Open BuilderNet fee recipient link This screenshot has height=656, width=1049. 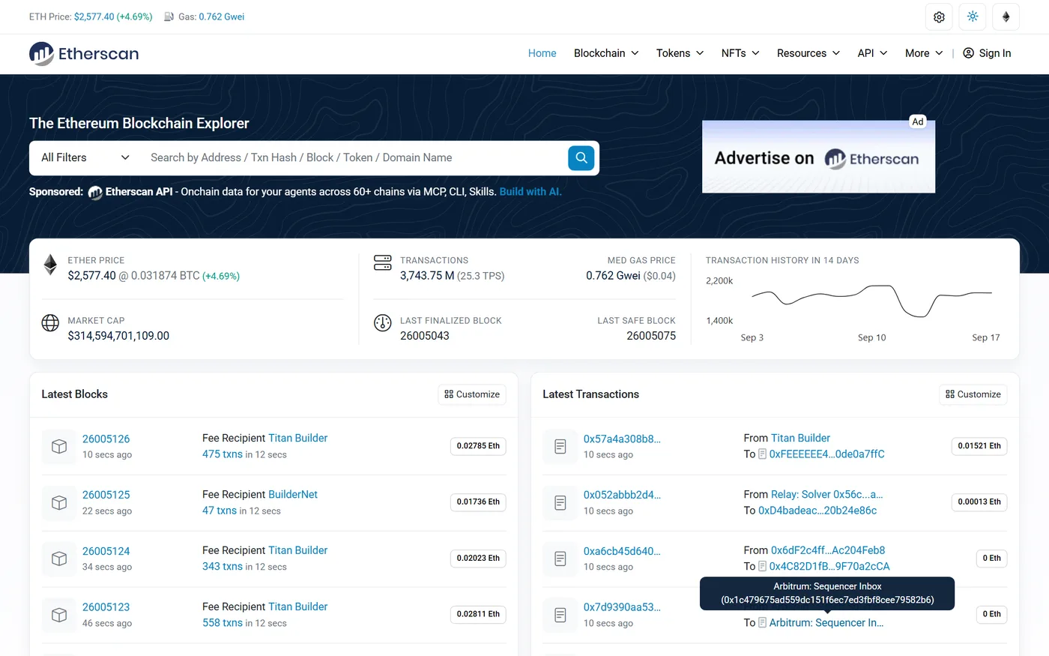click(293, 495)
